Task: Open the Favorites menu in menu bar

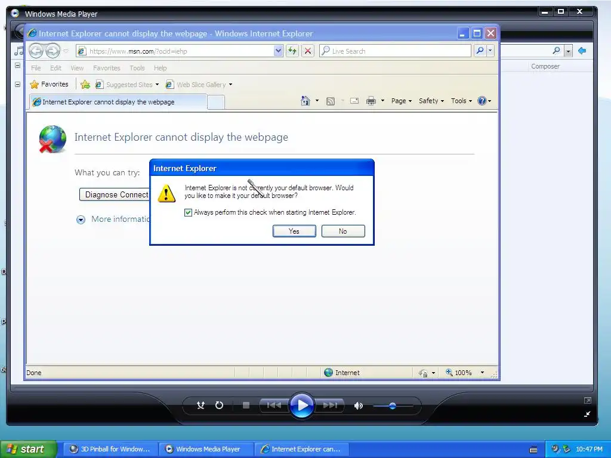Action: [107, 68]
